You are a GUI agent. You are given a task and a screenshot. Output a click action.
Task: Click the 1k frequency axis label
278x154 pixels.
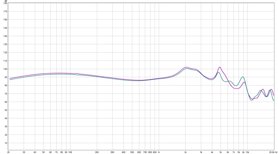tap(159, 152)
